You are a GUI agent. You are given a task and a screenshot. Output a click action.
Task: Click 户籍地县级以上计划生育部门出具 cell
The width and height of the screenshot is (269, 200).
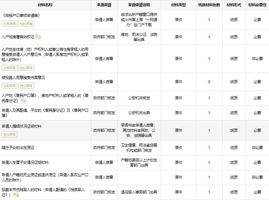tap(139, 162)
